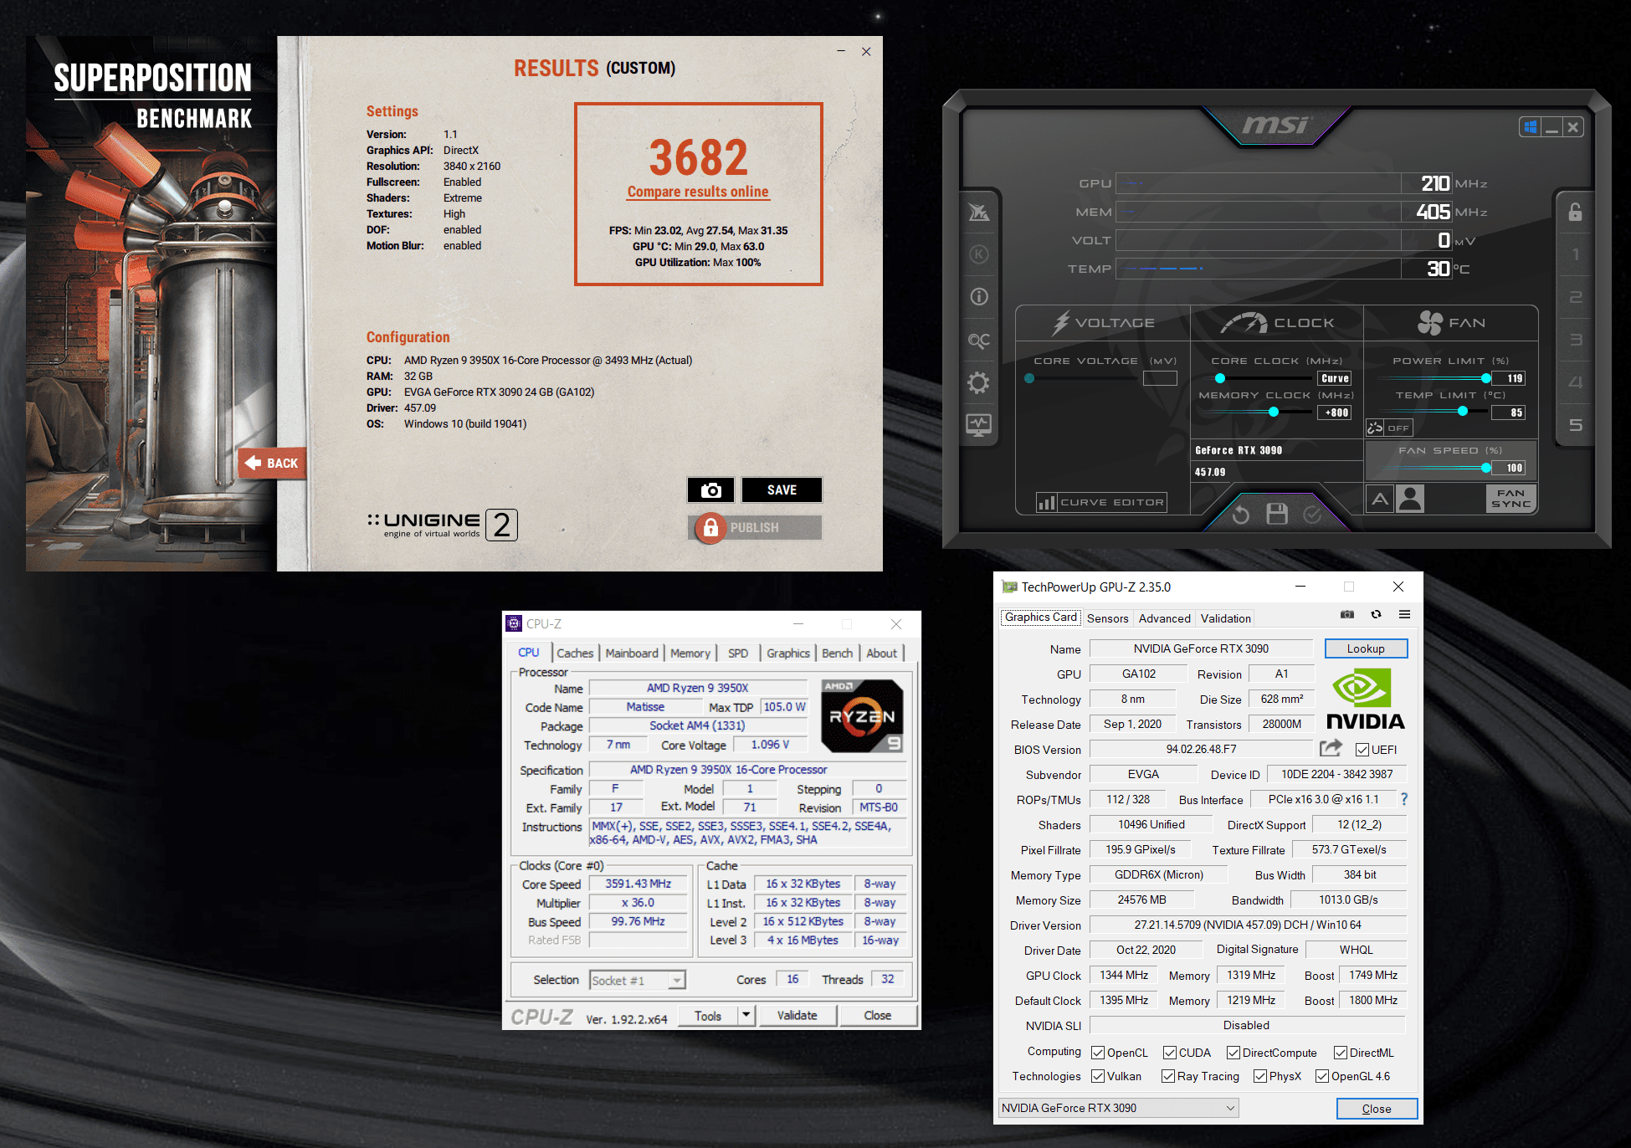1631x1148 pixels.
Task: Share BIOS using GPU-Z export arrow
Action: 1330,748
